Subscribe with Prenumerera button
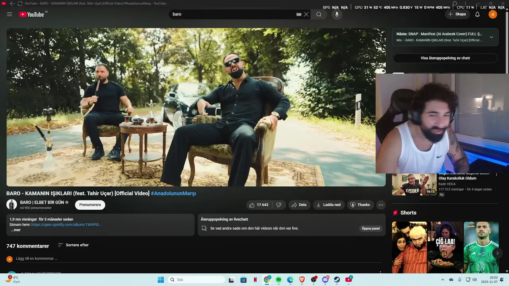The image size is (509, 286). [90, 205]
